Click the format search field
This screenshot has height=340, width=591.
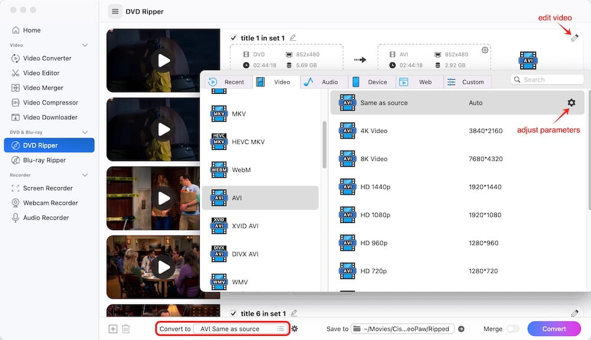(x=547, y=80)
